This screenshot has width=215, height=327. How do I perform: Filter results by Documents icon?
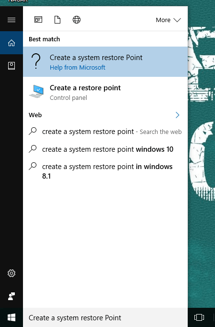[x=57, y=20]
